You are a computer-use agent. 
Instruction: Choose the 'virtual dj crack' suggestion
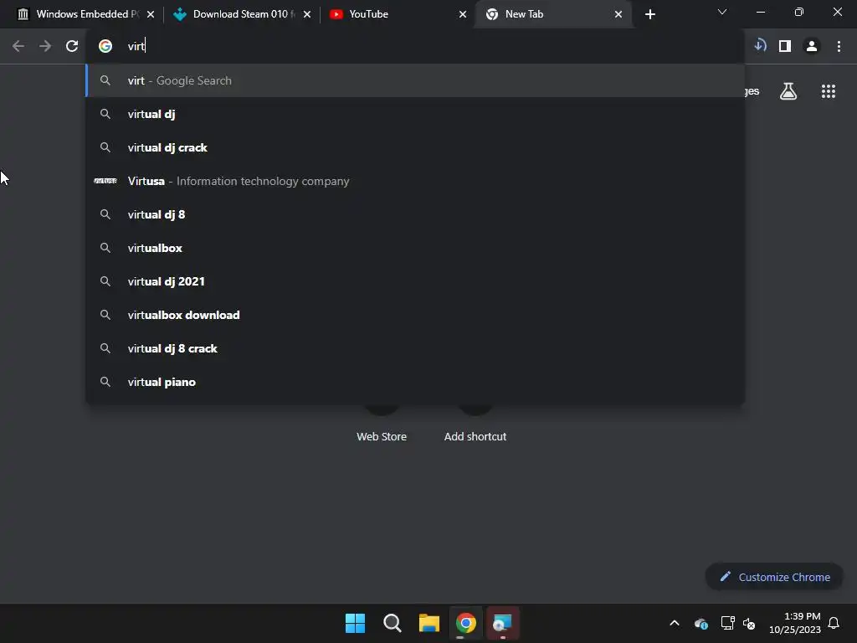coord(415,147)
